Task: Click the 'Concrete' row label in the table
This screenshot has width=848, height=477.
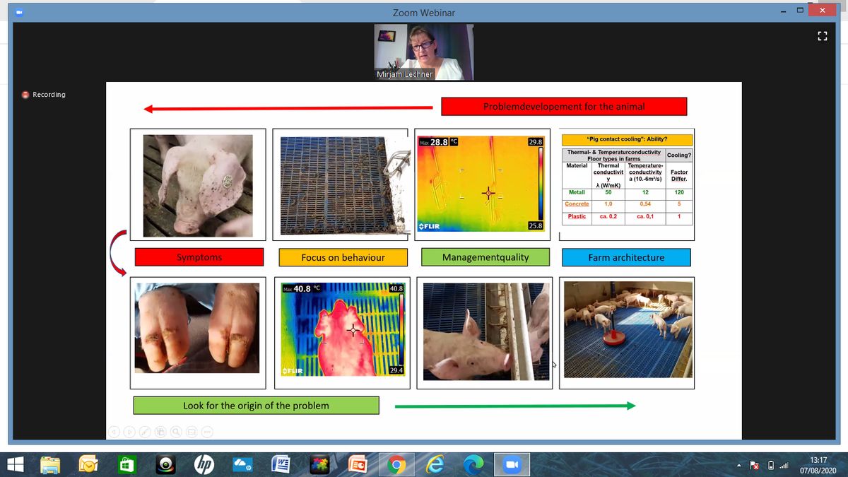Action: (x=577, y=204)
